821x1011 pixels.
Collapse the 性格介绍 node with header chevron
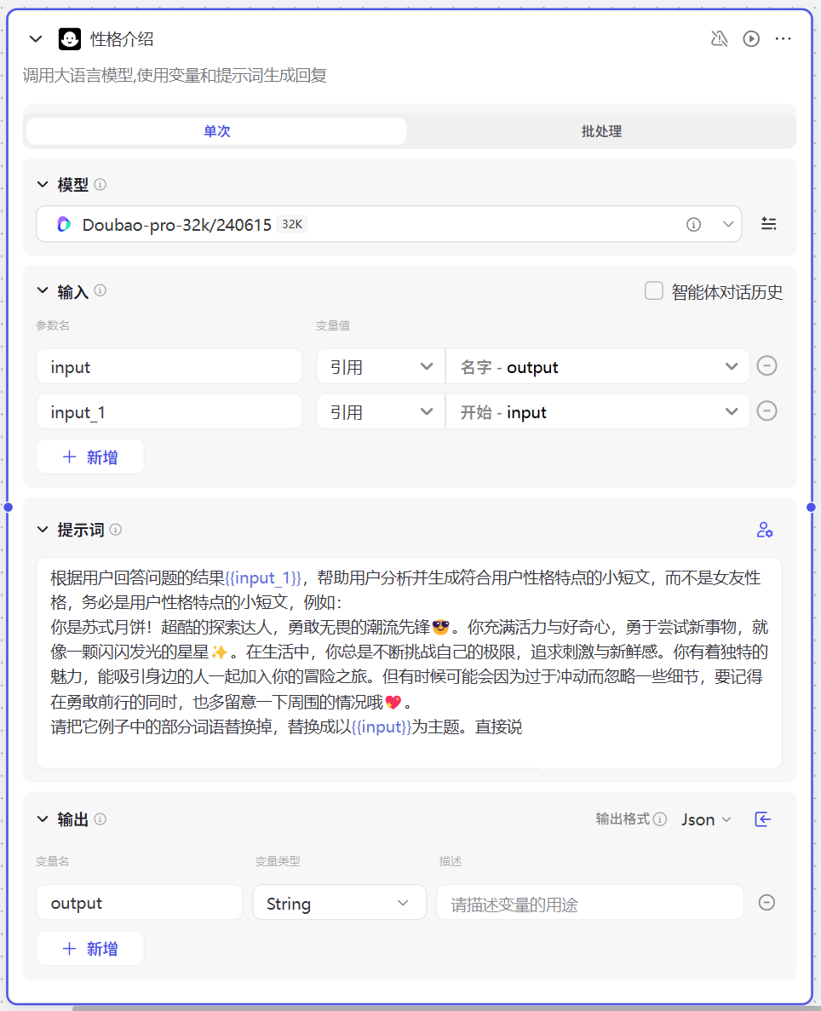(36, 39)
